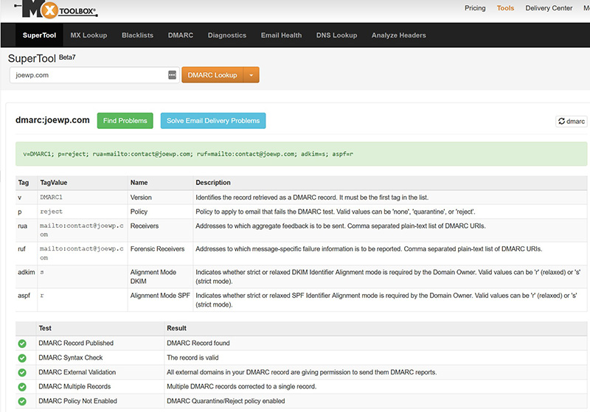Expand the DMARC Lookup dropdown arrow

tap(251, 75)
